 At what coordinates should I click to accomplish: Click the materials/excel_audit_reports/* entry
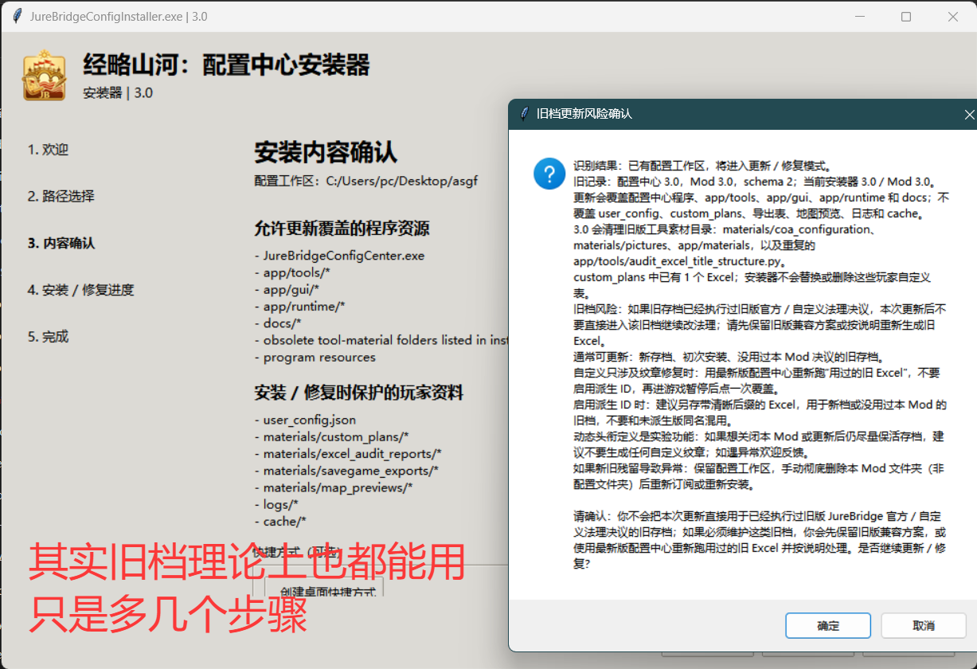(347, 453)
